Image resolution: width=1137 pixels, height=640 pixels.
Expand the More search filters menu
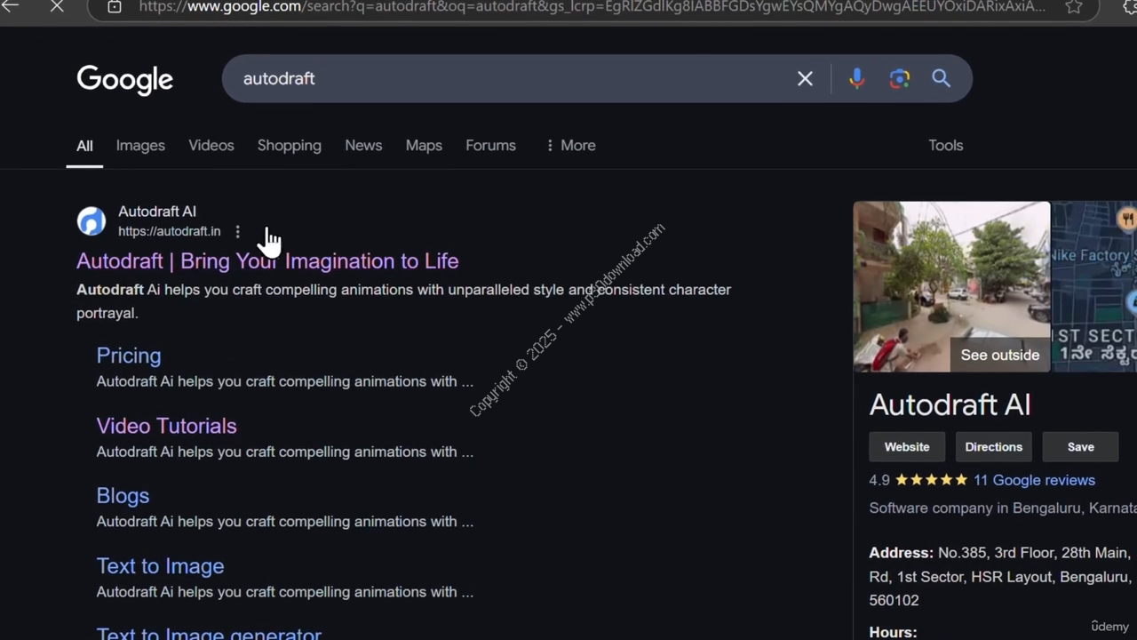pos(570,146)
